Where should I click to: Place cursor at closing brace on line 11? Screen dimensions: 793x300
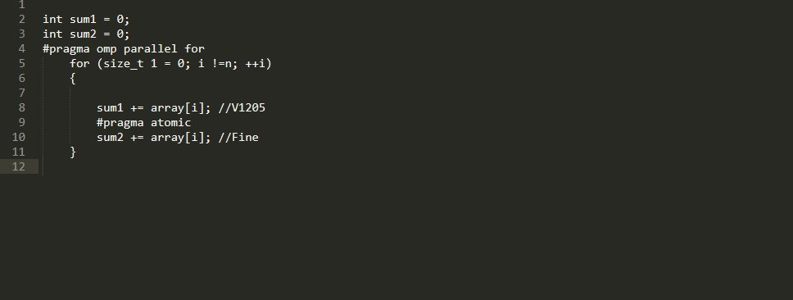[73, 152]
